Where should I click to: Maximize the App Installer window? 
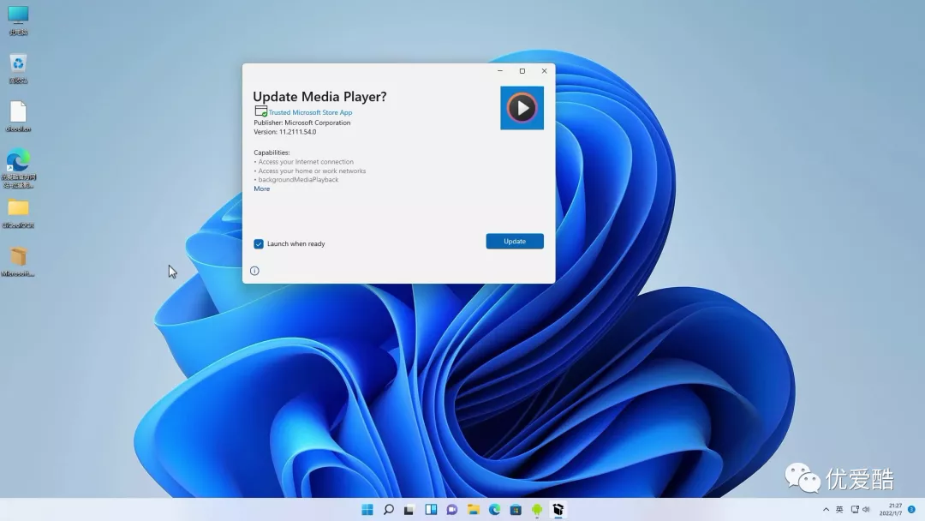522,71
